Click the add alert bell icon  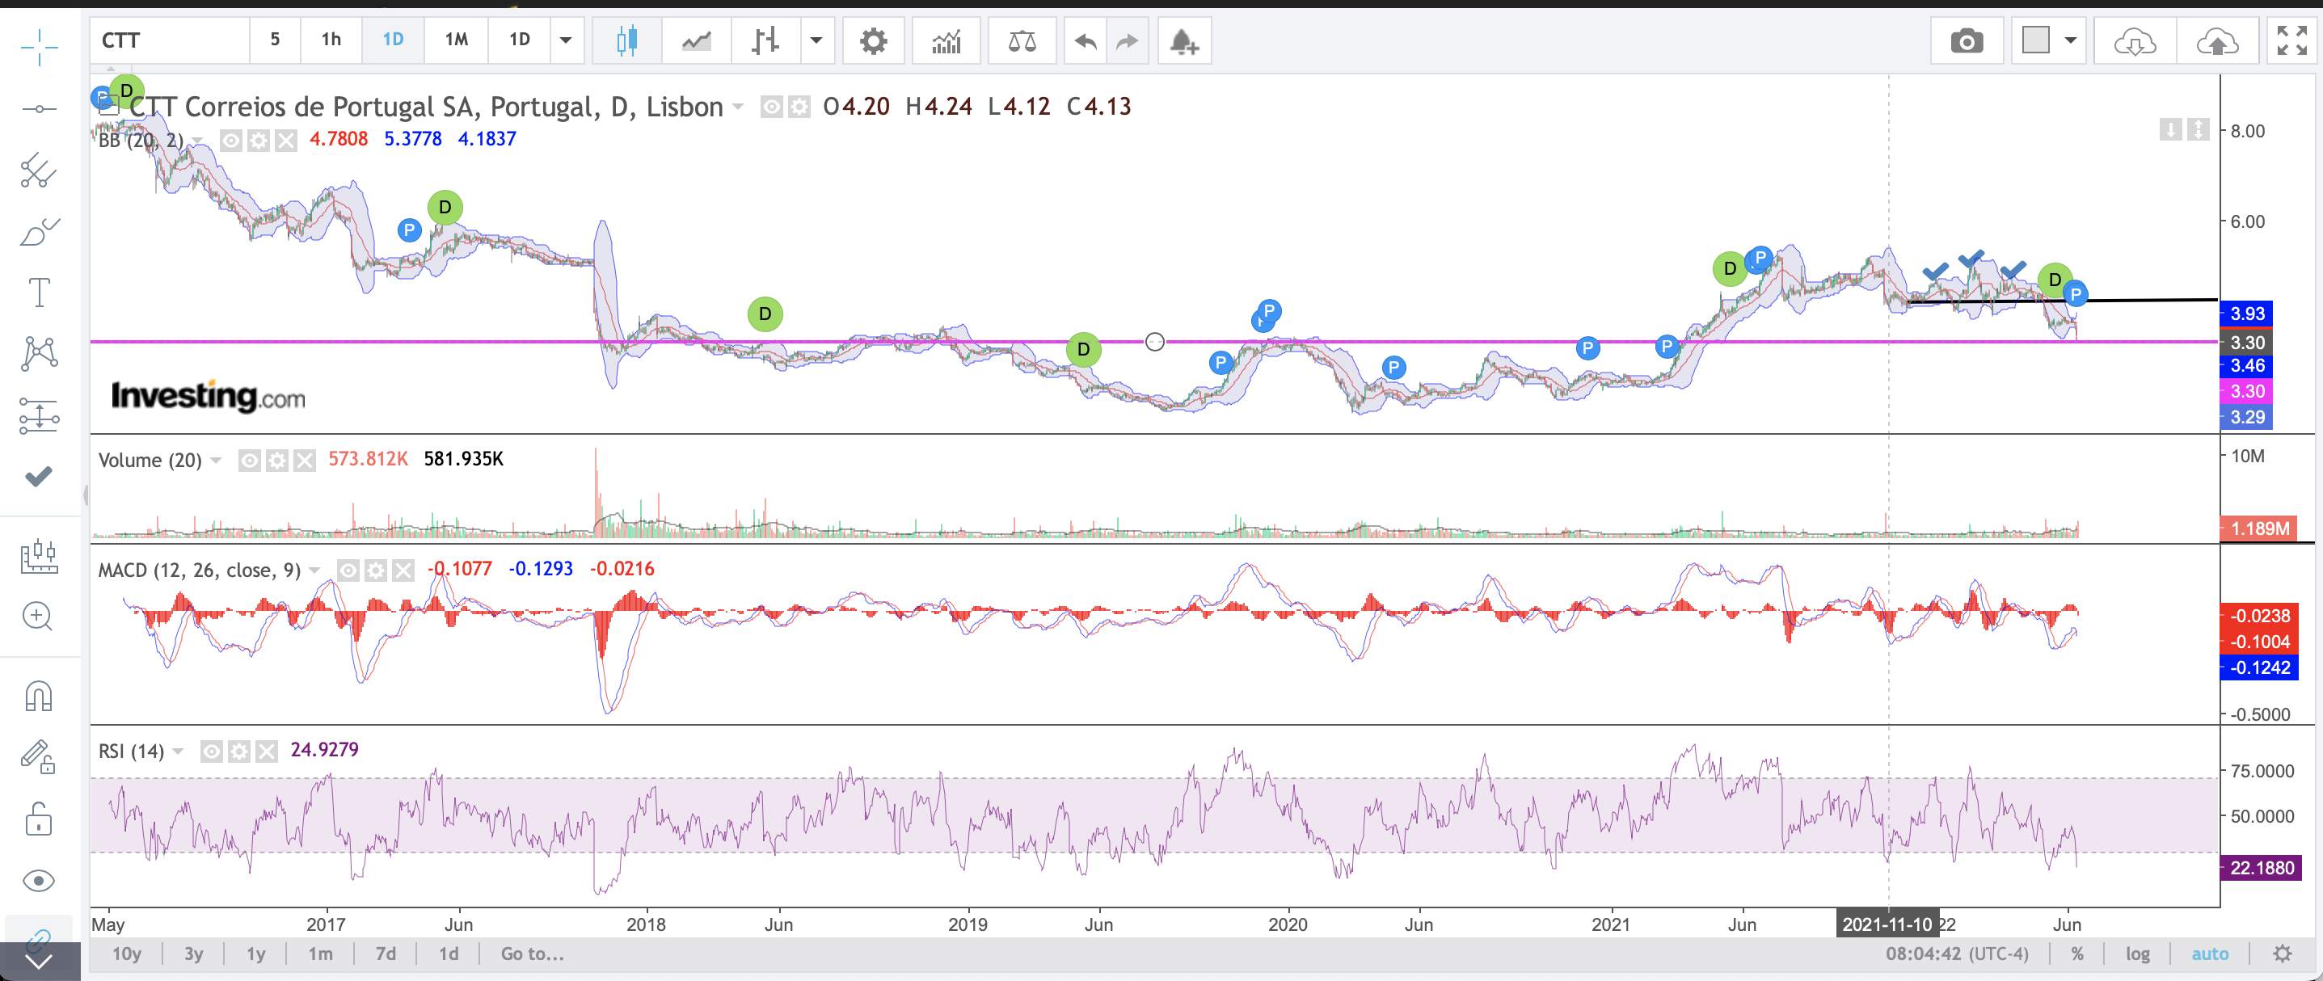coord(1183,41)
